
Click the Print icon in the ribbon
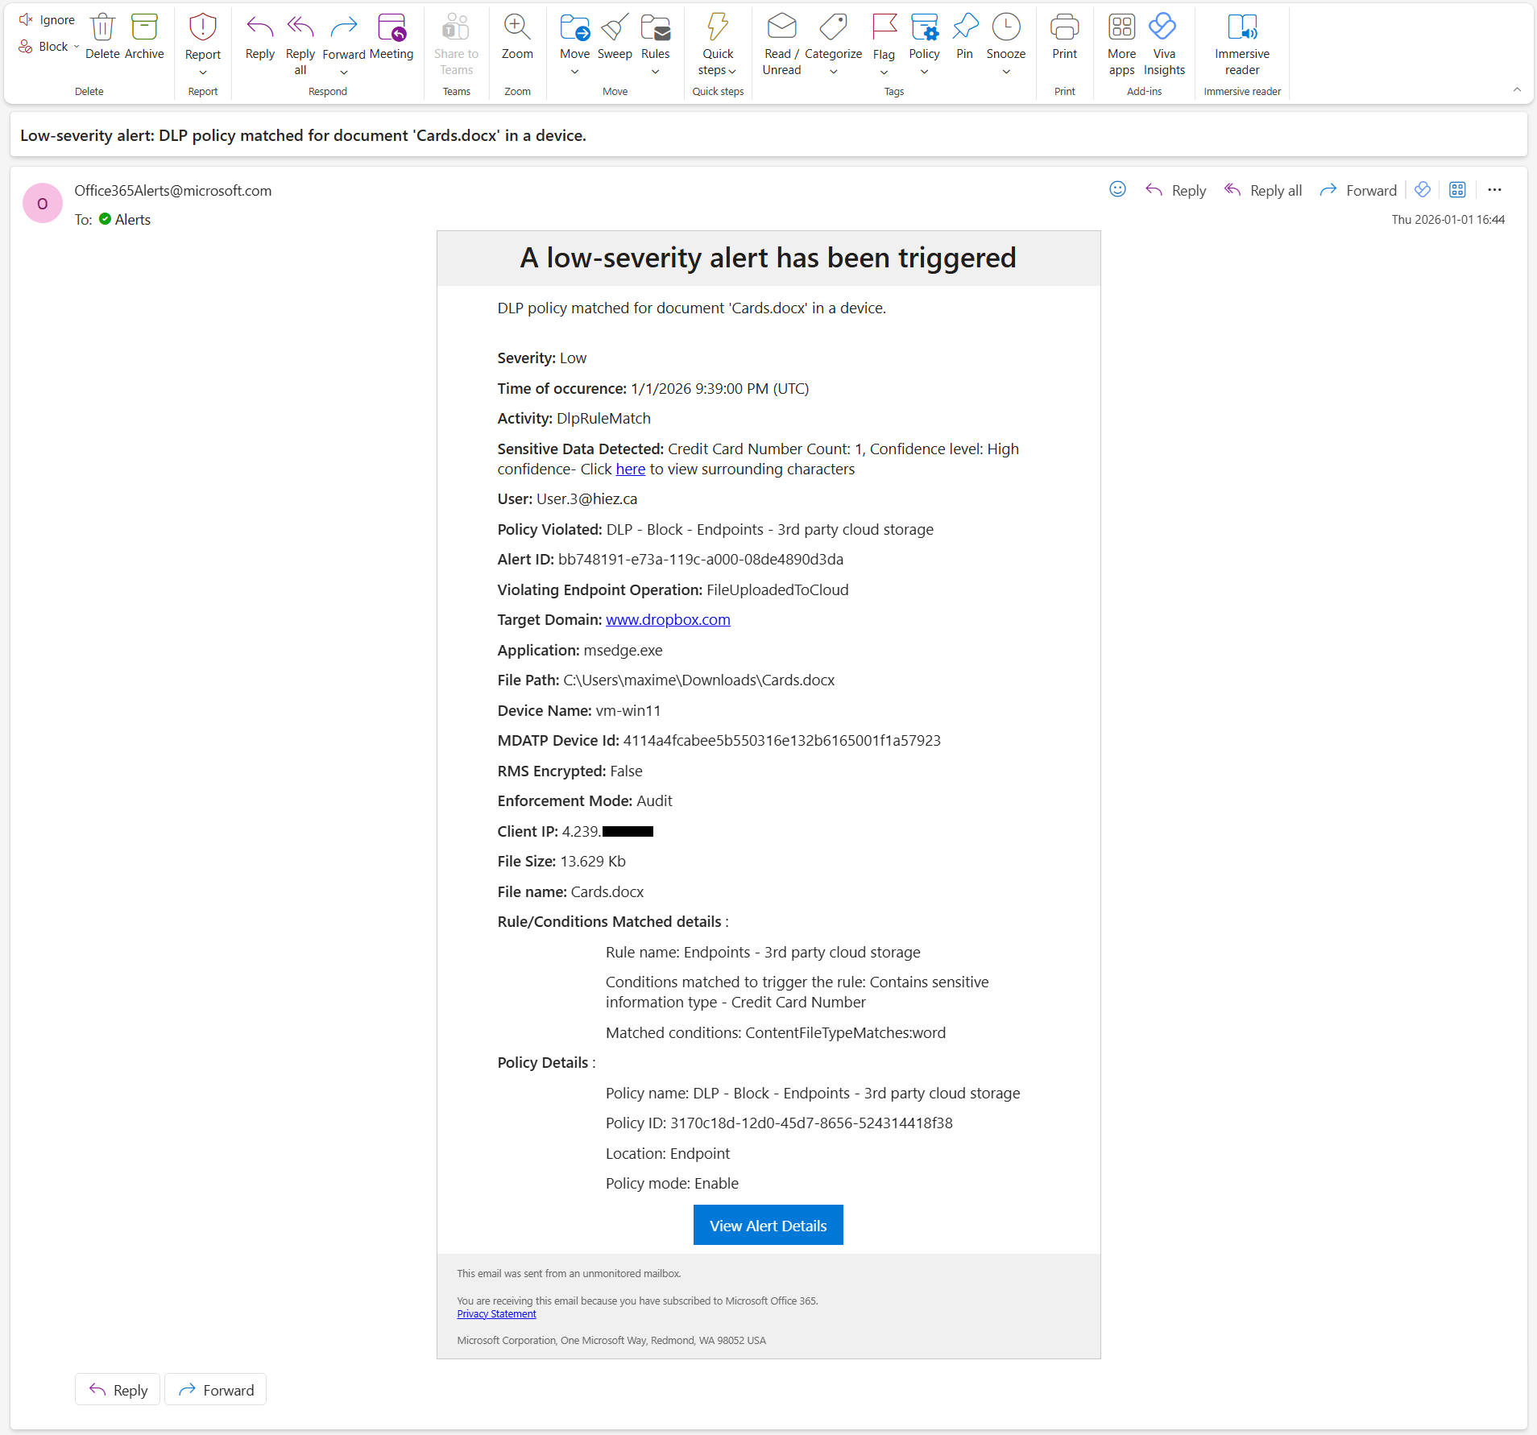pos(1064,28)
